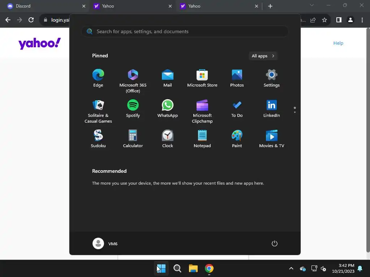Image resolution: width=370 pixels, height=277 pixels.
Task: Close the first Yahoo tab
Action: 170,6
